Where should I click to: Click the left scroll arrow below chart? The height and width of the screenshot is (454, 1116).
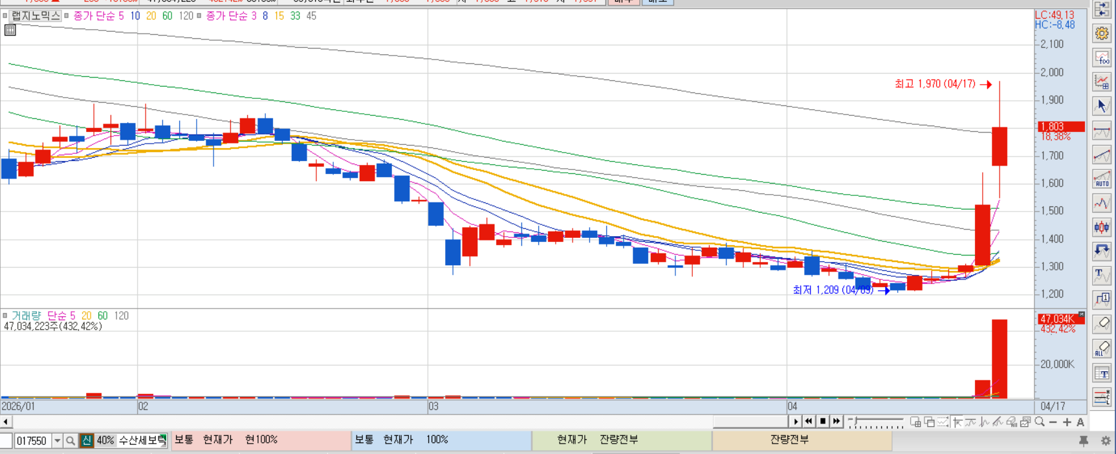pyautogui.click(x=5, y=422)
